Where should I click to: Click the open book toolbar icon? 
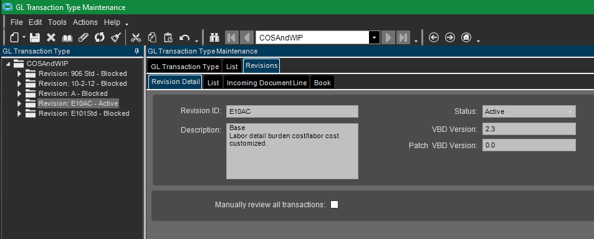67,37
